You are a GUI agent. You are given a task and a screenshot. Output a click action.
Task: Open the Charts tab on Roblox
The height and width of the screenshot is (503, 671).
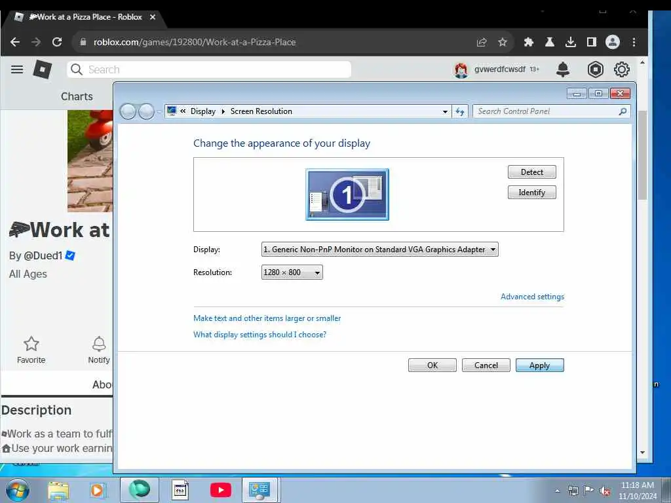click(77, 96)
